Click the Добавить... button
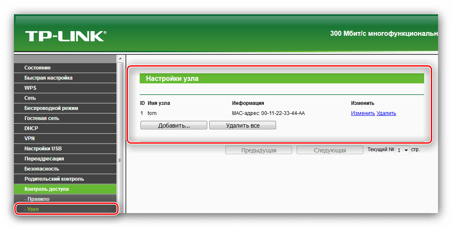 pyautogui.click(x=173, y=126)
